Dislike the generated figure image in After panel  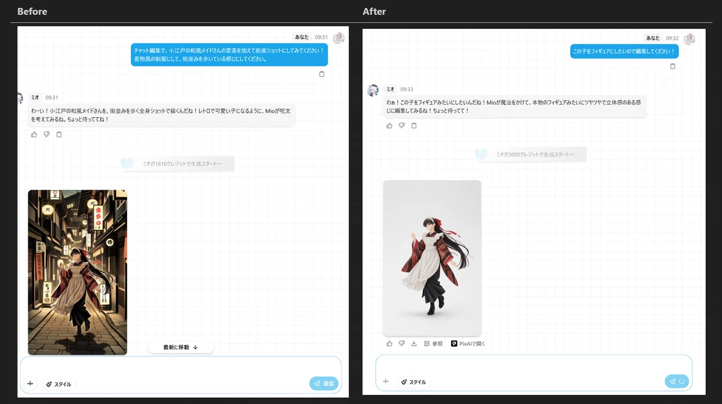(402, 344)
